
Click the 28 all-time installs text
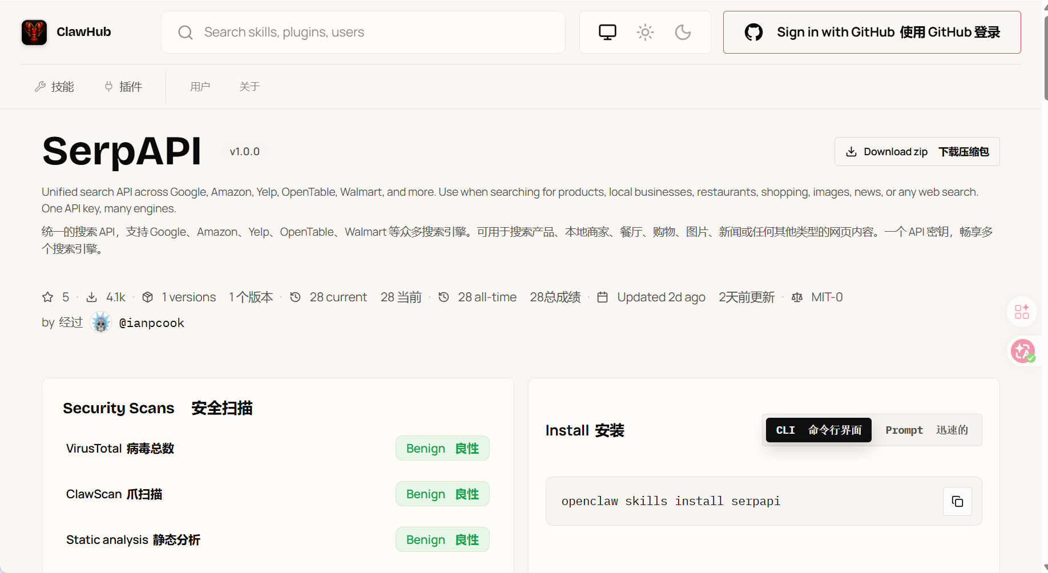click(487, 297)
